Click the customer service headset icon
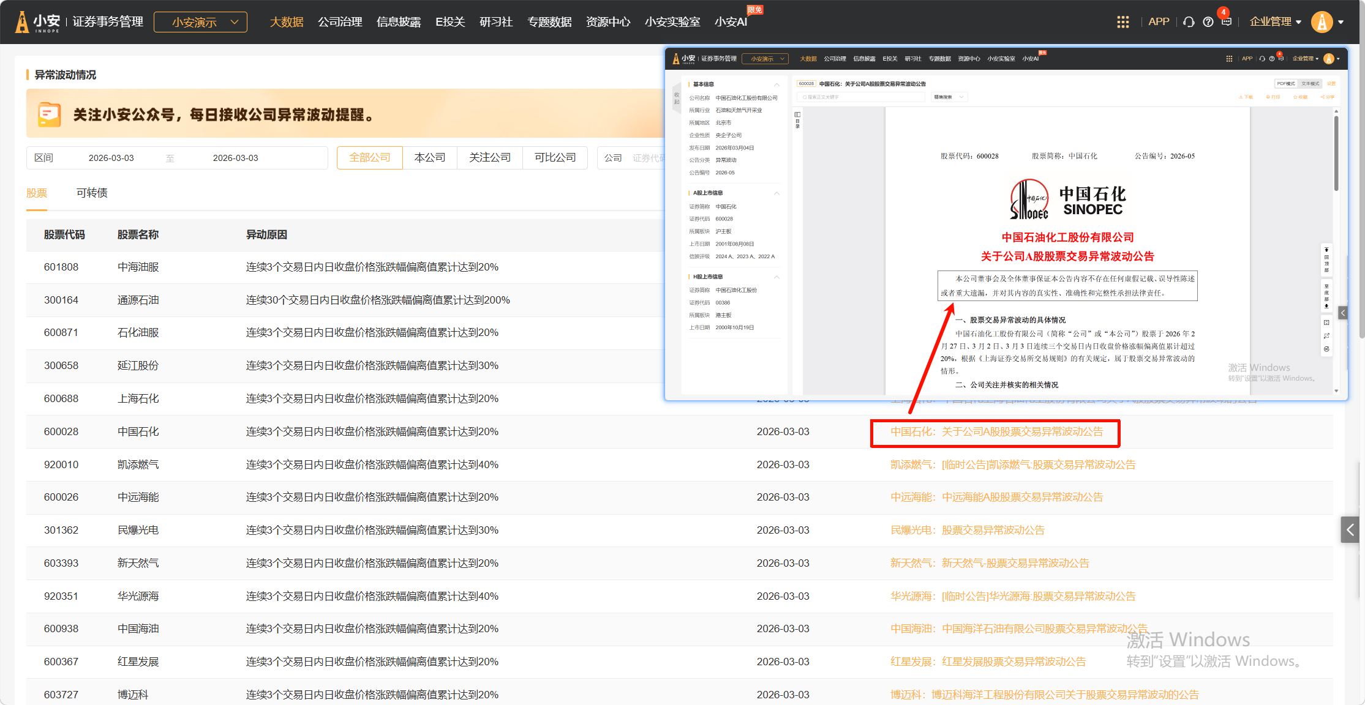 coord(1189,22)
